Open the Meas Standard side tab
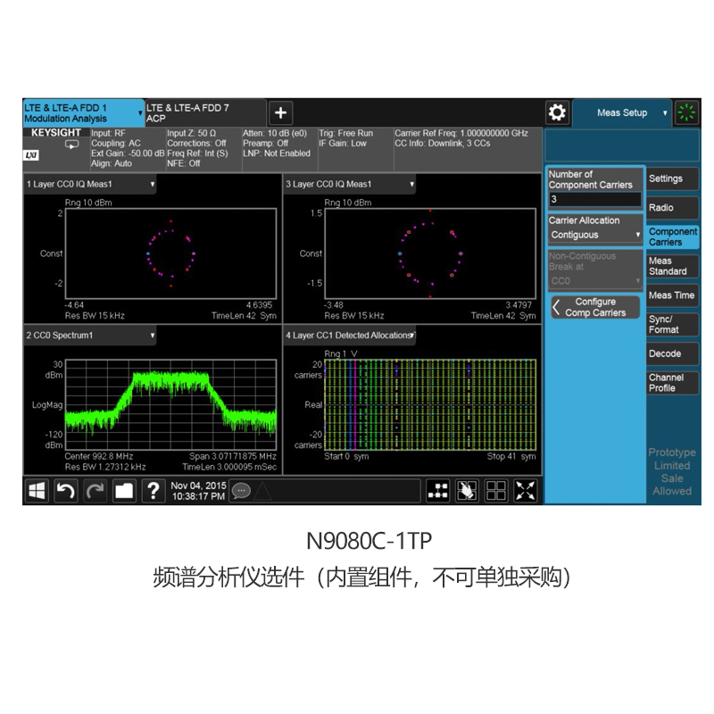 (x=672, y=266)
